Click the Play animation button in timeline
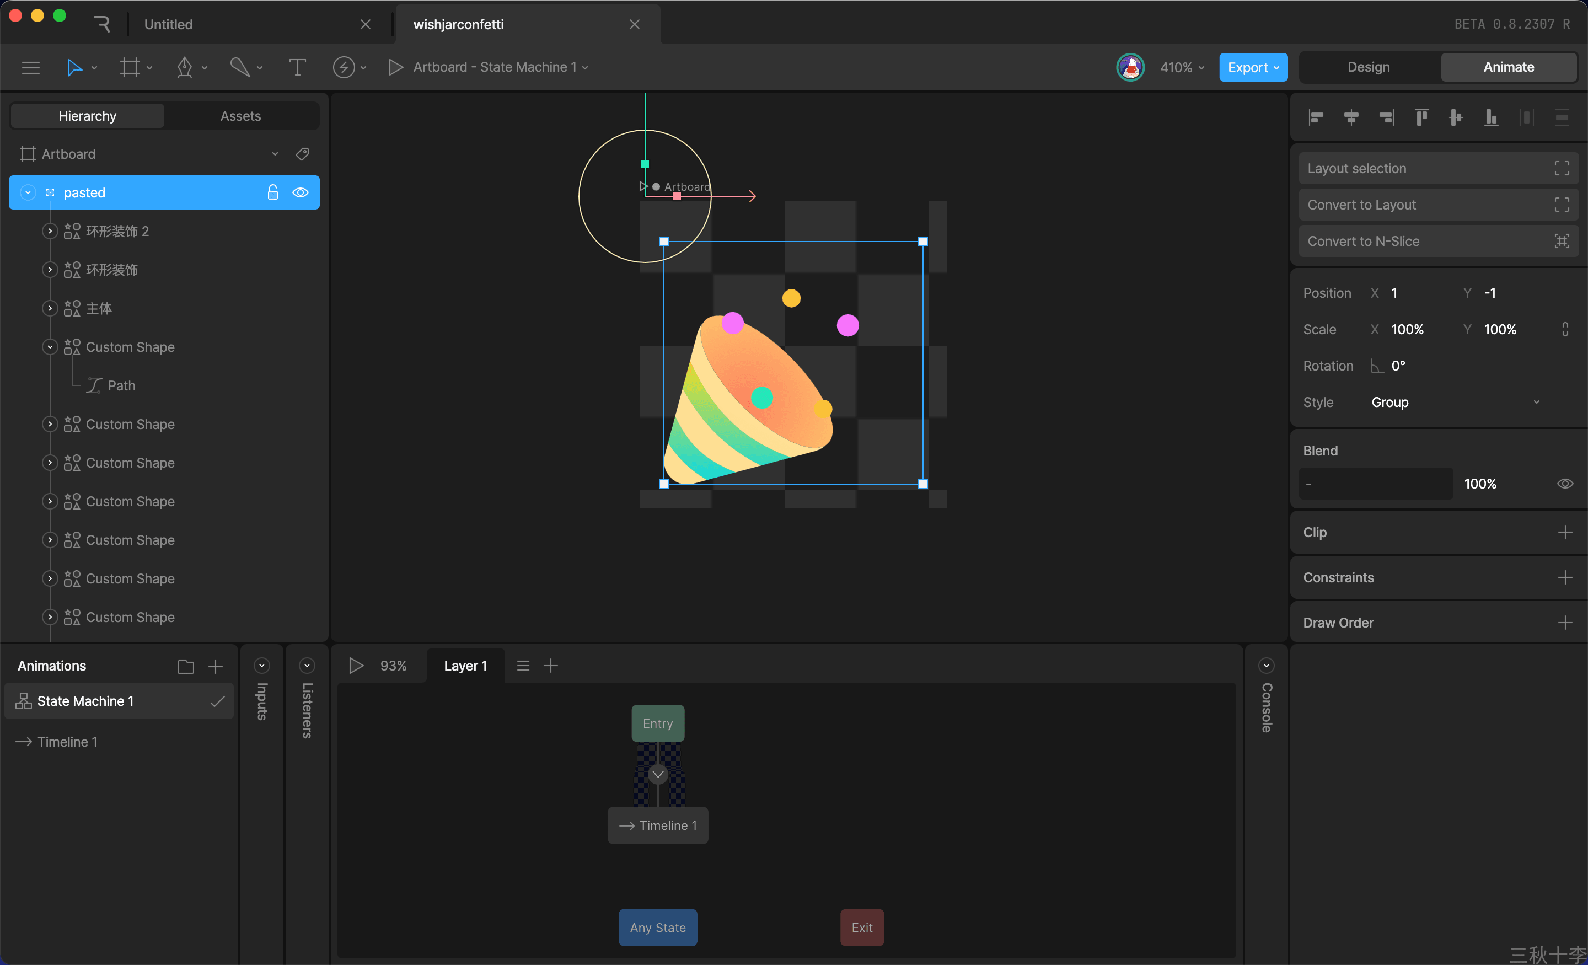The height and width of the screenshot is (965, 1588). click(355, 666)
